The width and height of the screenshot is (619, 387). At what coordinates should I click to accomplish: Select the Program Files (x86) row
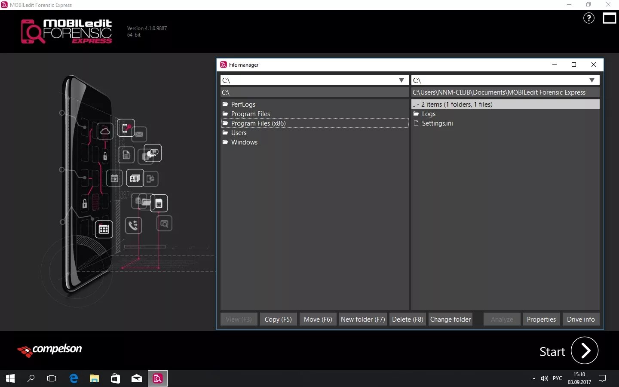click(x=315, y=123)
